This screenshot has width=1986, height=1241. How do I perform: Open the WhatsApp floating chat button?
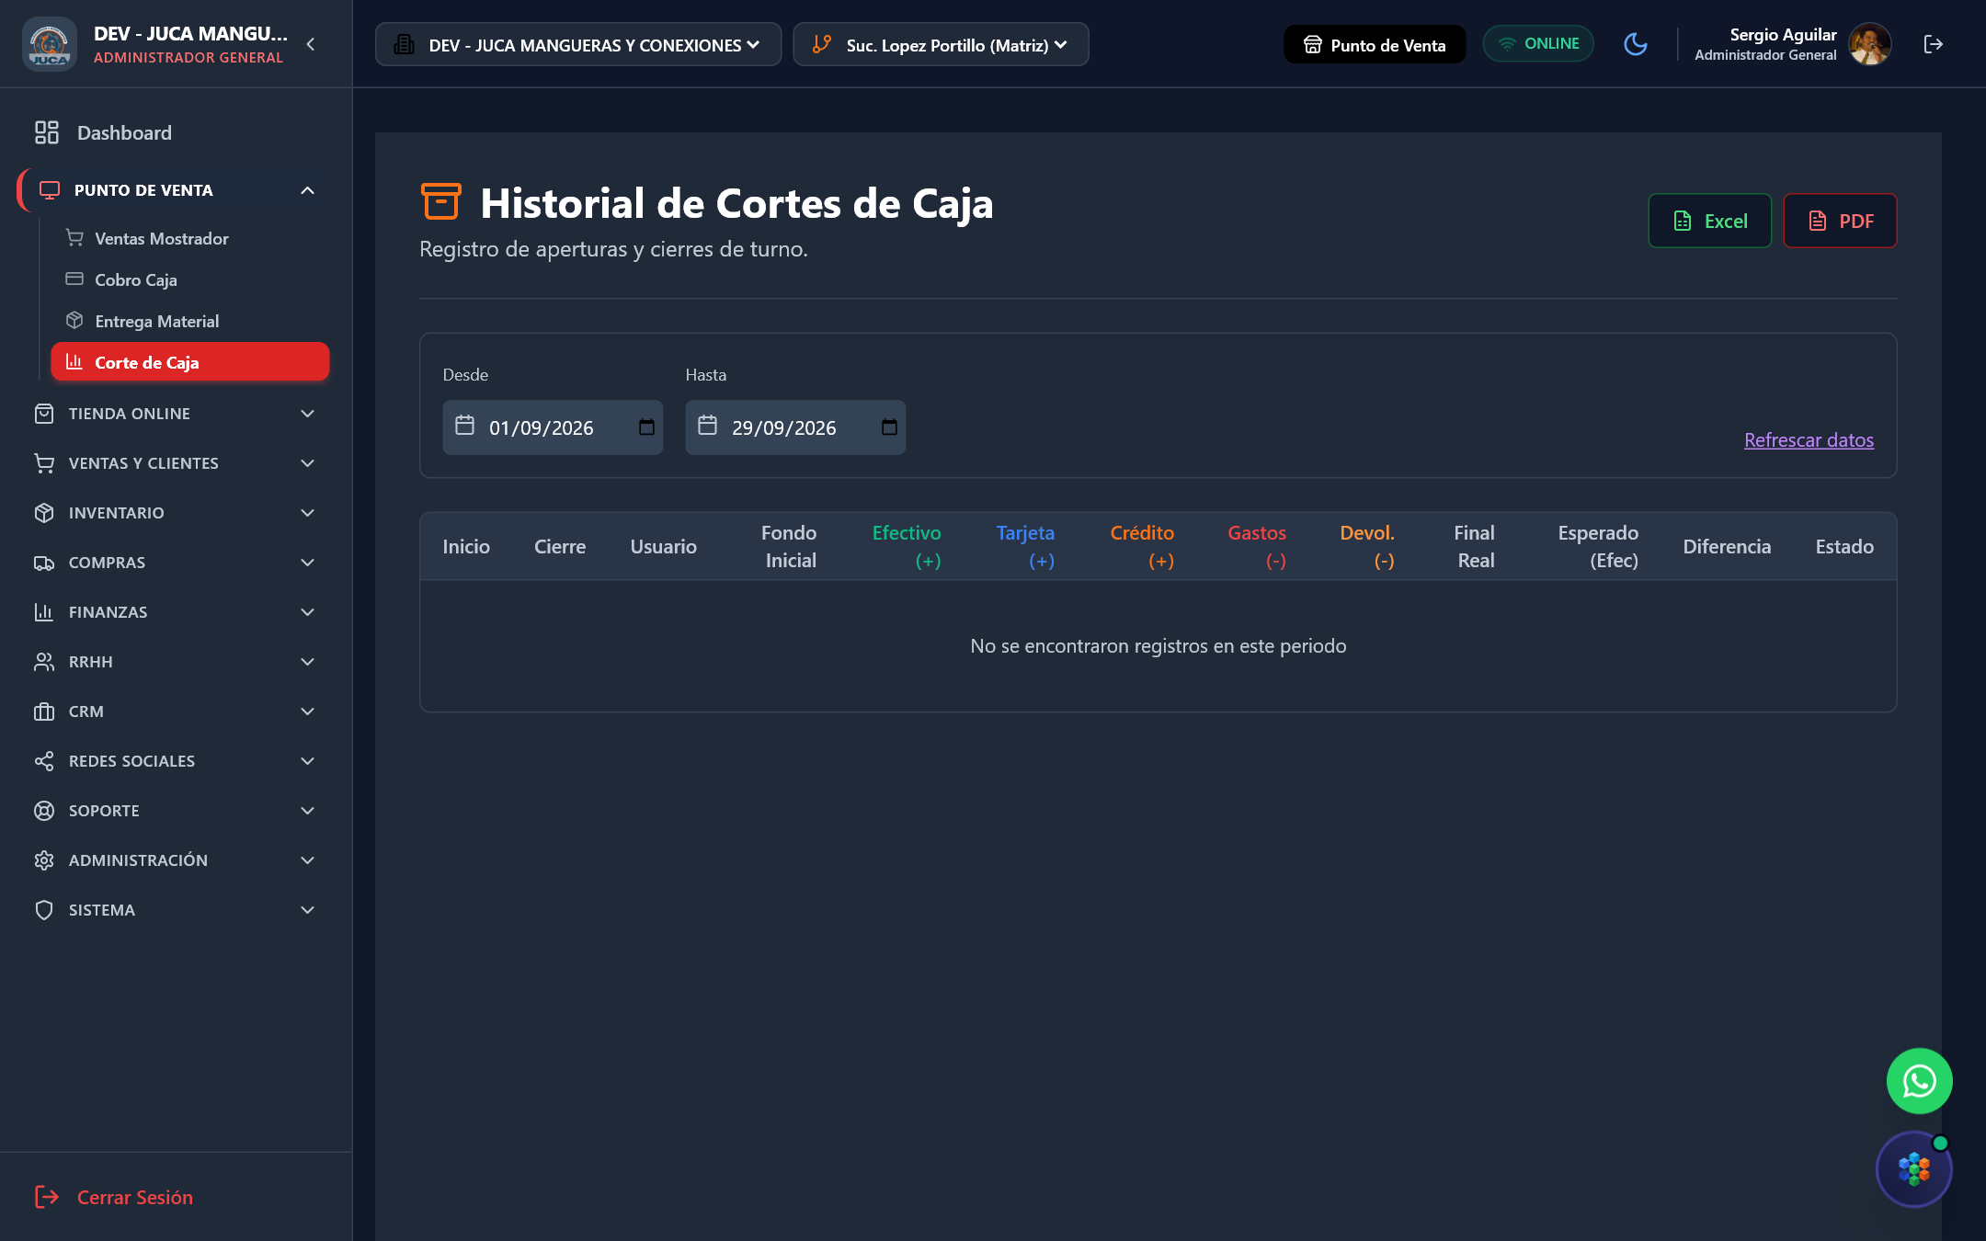click(x=1920, y=1081)
